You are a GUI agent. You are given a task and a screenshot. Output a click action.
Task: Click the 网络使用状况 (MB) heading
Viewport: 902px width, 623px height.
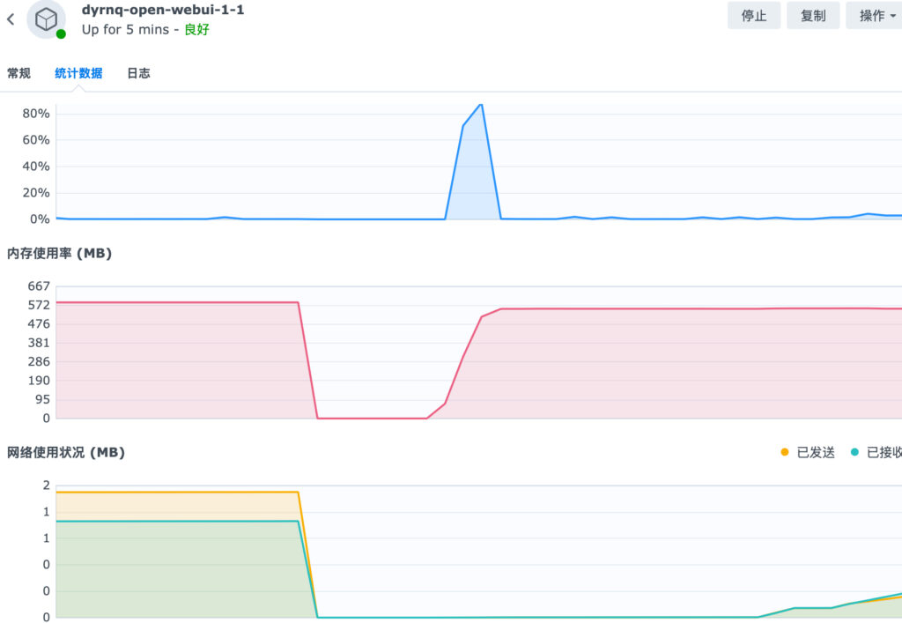[x=66, y=453]
